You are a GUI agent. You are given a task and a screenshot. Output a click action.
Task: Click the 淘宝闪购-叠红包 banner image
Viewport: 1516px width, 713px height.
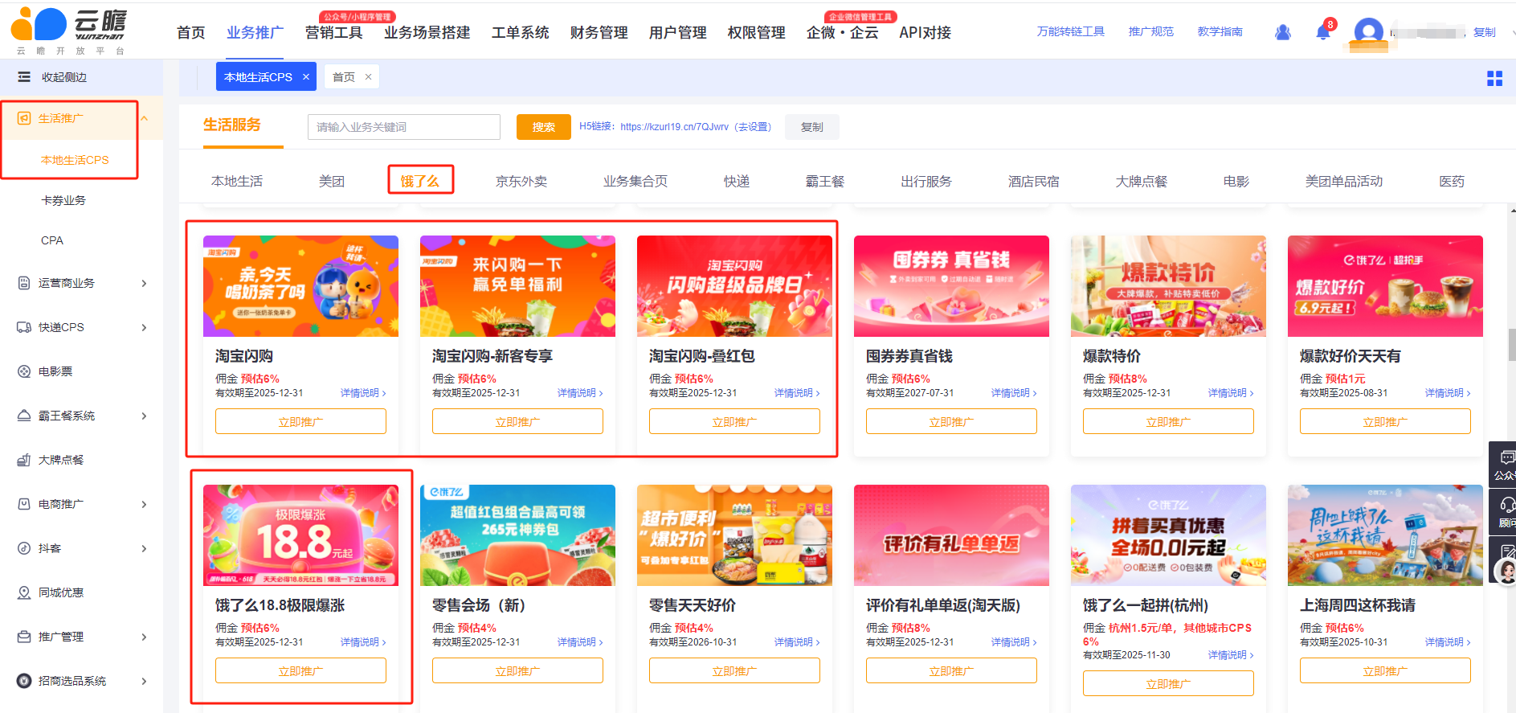tap(734, 286)
